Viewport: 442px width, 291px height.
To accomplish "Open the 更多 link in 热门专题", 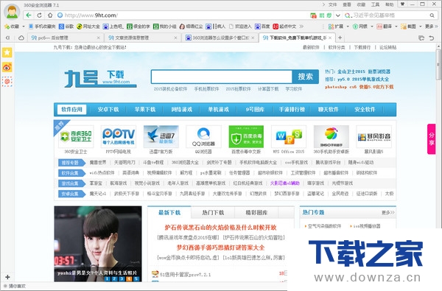I will point(388,212).
